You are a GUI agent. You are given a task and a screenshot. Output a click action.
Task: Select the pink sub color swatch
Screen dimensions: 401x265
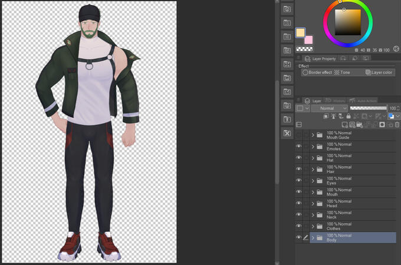coord(308,40)
